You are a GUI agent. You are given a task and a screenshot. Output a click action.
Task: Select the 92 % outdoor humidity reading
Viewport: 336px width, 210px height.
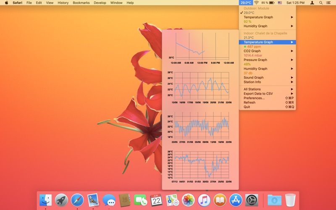pyautogui.click(x=248, y=21)
